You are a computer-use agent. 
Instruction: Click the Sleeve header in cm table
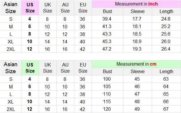pyautogui.click(x=137, y=72)
